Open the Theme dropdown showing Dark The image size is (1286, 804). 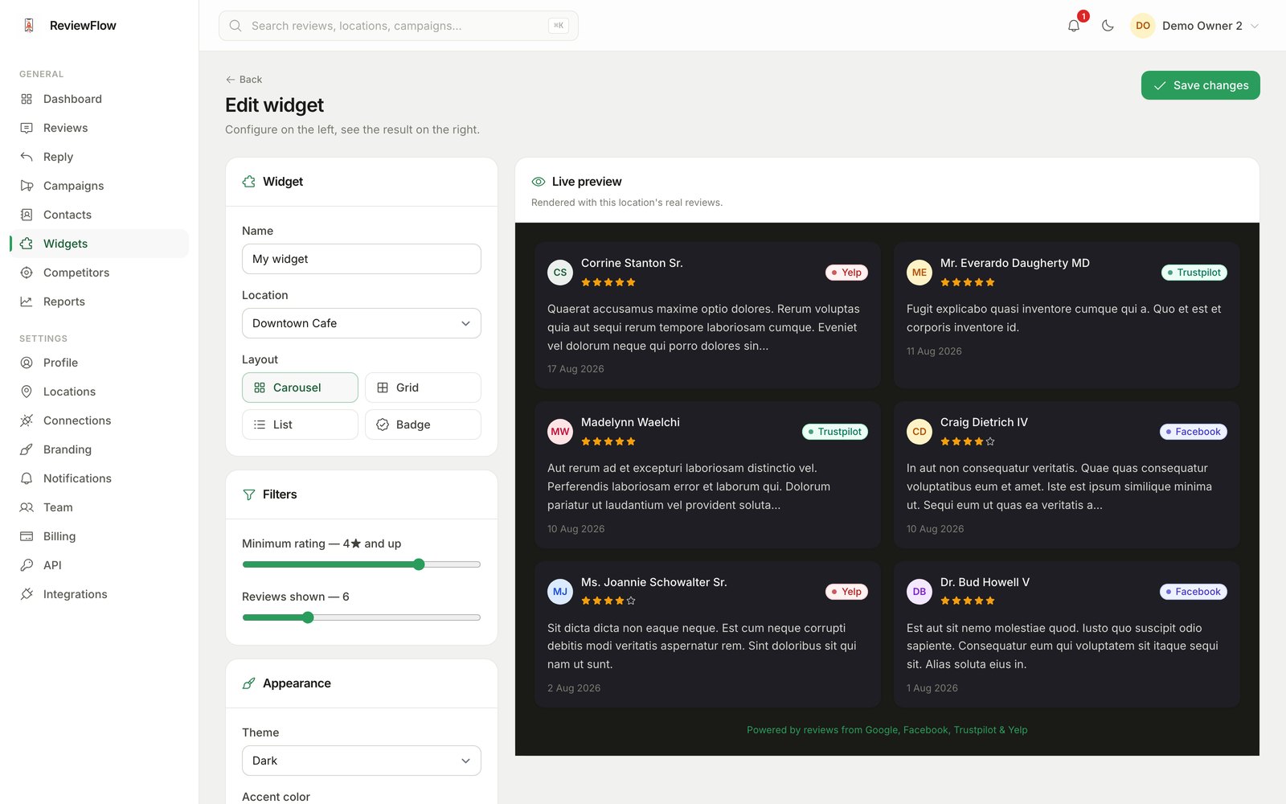click(362, 761)
